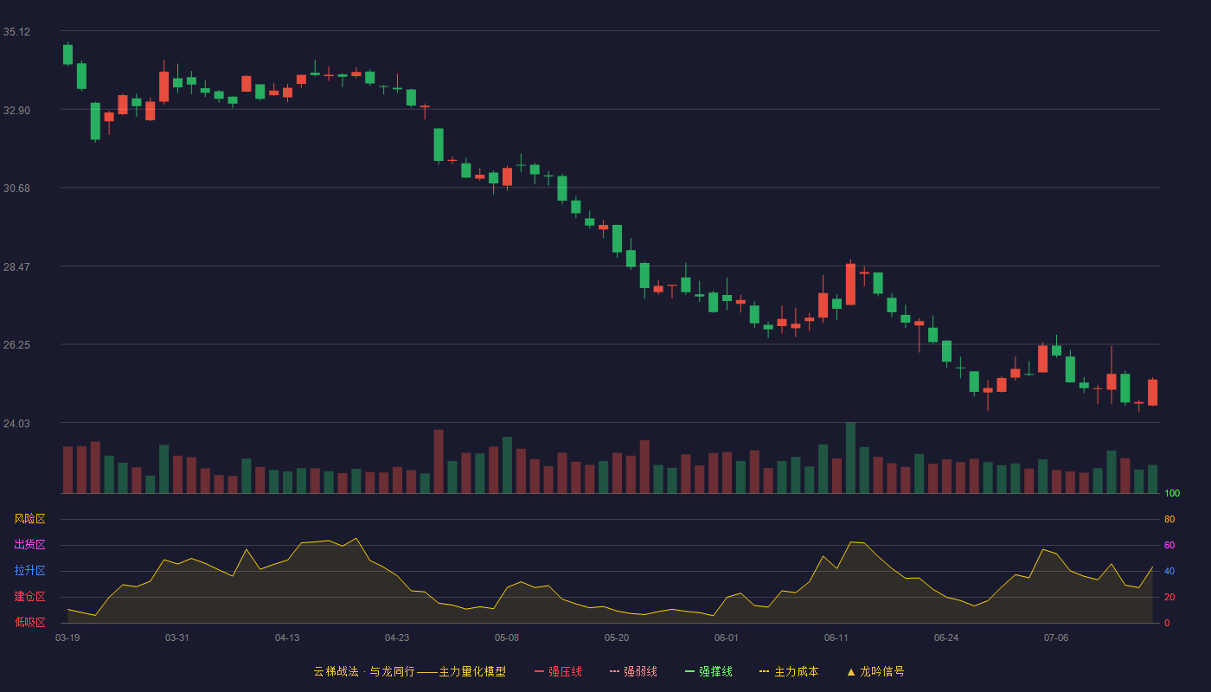Select the 建仓区 zone label

point(29,597)
